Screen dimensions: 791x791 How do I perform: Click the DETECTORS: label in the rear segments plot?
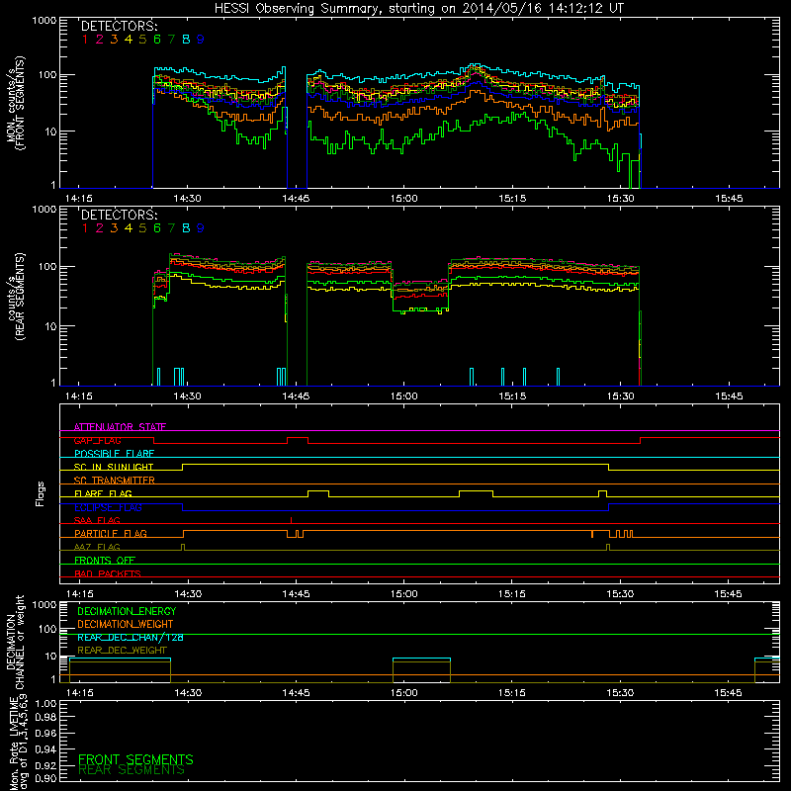120,215
